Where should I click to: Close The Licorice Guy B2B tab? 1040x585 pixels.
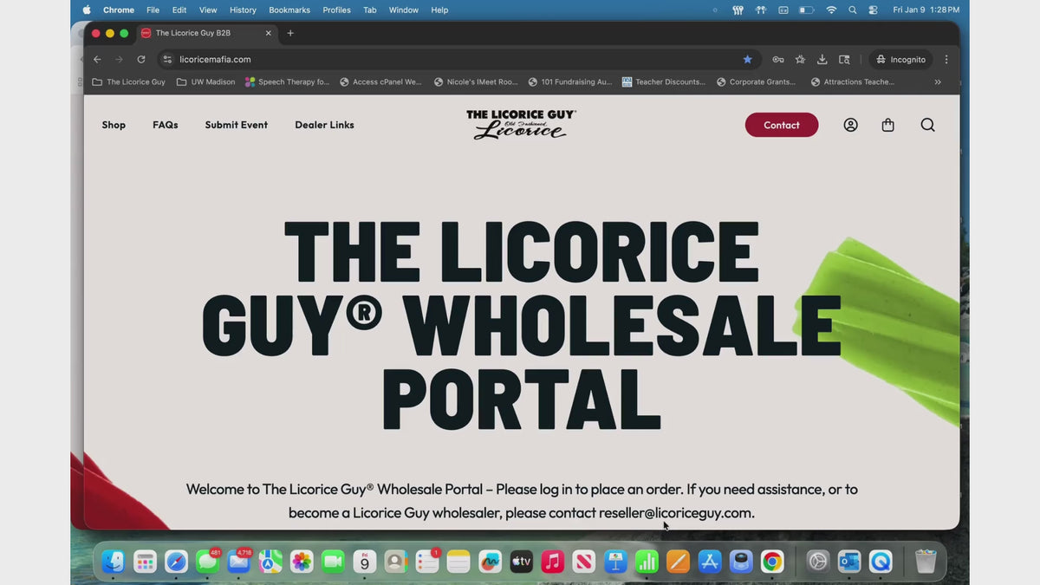[269, 33]
